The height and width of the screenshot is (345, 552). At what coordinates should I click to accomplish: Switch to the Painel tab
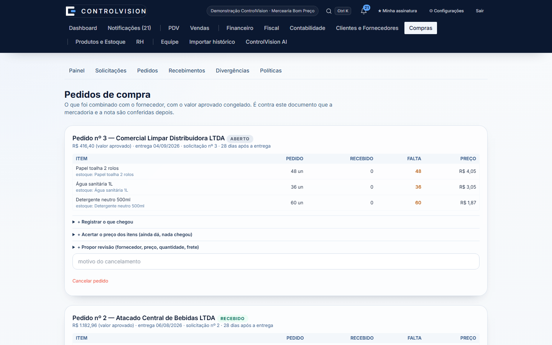click(77, 71)
